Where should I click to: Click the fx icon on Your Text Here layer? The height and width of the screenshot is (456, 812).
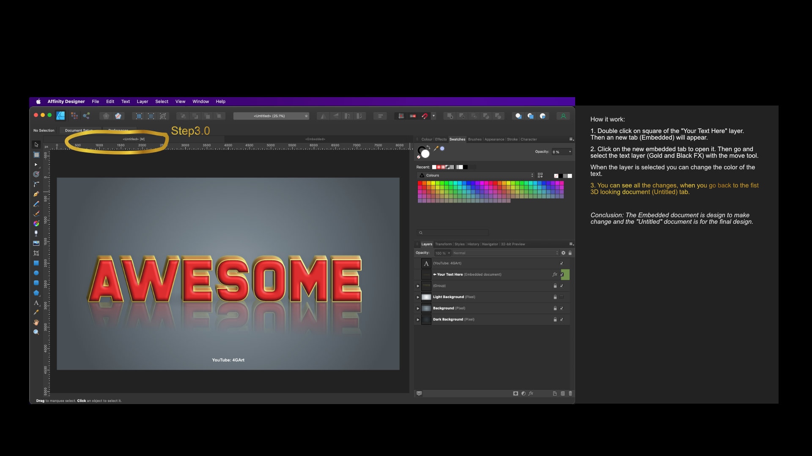click(555, 274)
